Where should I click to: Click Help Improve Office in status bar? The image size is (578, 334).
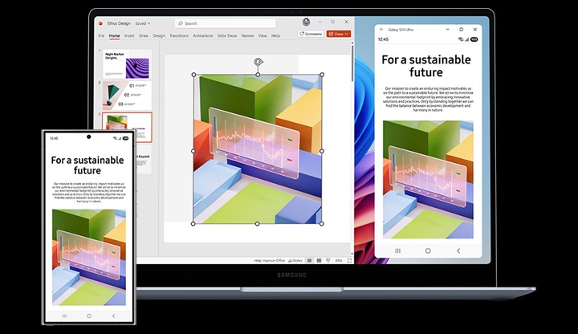tap(270, 260)
